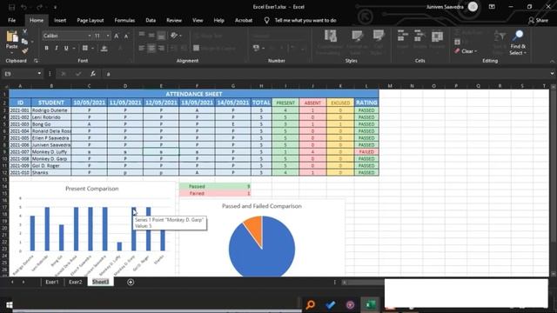This screenshot has height=313, width=557.
Task: Open the File tab
Action: (x=11, y=20)
